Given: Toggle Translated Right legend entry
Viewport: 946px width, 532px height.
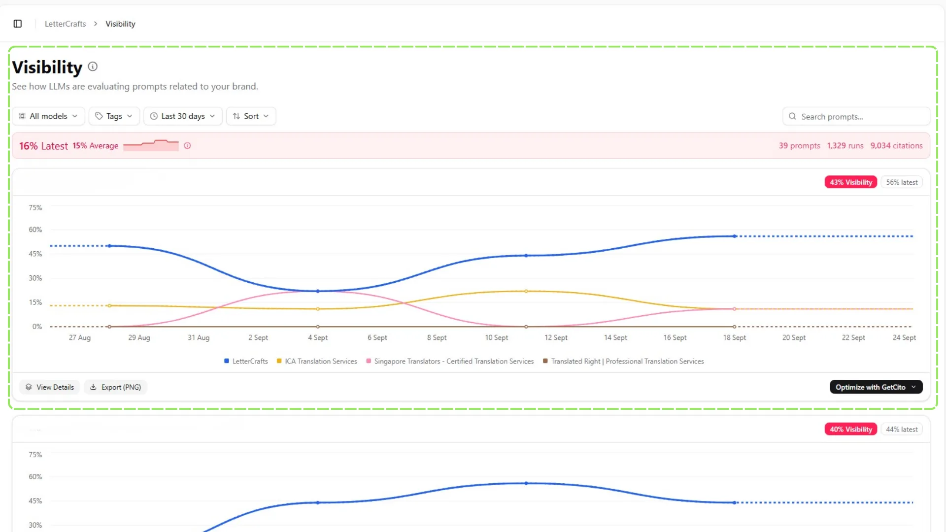Looking at the screenshot, I should click(x=623, y=361).
